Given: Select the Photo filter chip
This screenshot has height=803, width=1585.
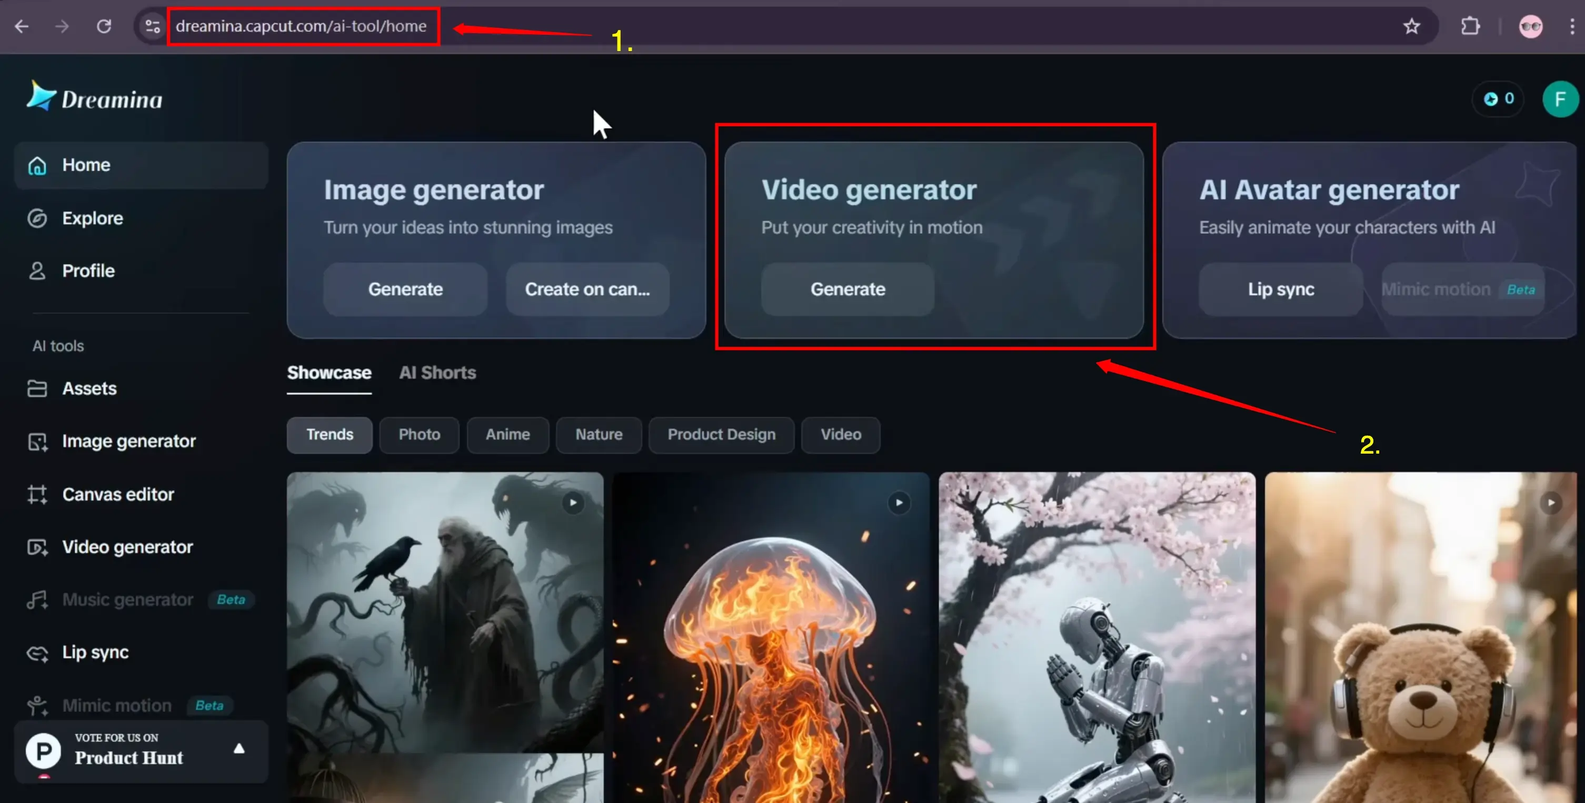Looking at the screenshot, I should coord(419,435).
